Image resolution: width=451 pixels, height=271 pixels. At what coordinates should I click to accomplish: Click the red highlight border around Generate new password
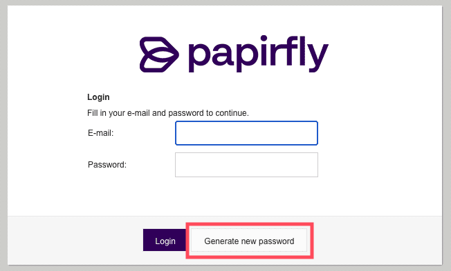250,224
